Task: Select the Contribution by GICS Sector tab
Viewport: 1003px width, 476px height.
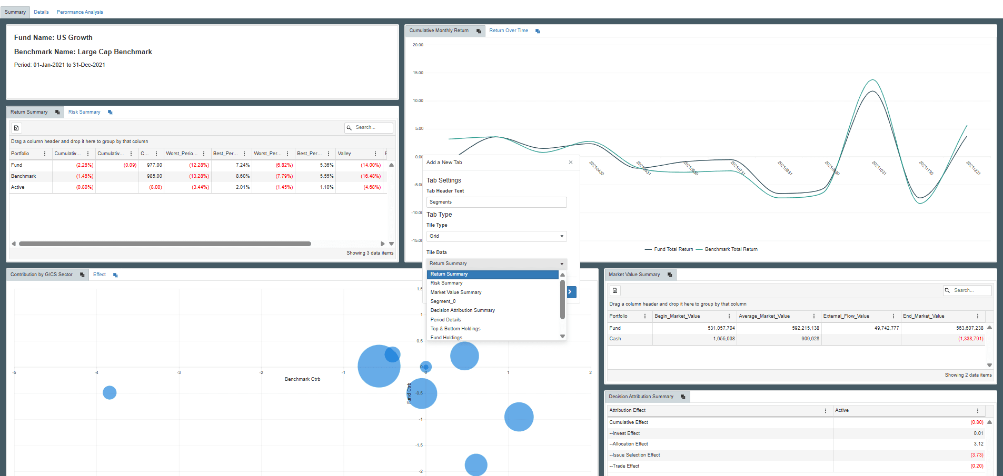Action: 42,275
